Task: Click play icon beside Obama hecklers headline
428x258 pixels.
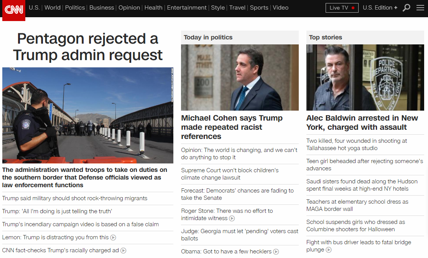Action: [276, 252]
